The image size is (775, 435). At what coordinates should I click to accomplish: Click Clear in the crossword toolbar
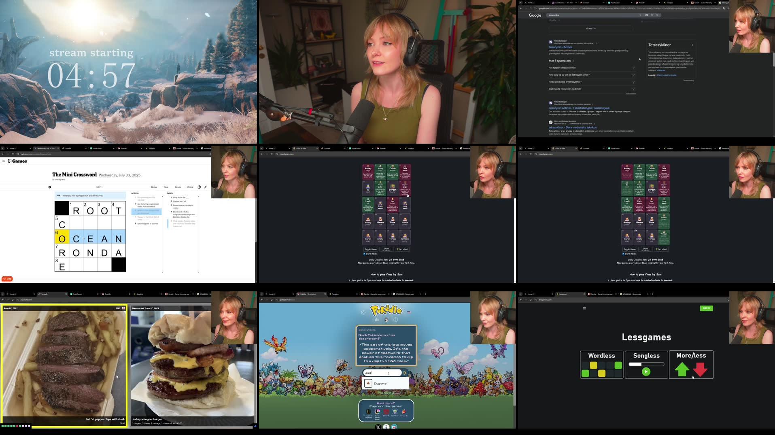[x=166, y=187]
